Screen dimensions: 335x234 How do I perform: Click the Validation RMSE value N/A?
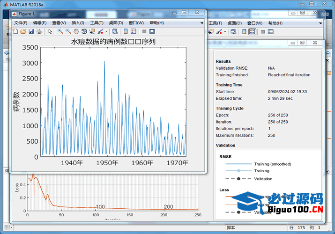[x=271, y=68]
